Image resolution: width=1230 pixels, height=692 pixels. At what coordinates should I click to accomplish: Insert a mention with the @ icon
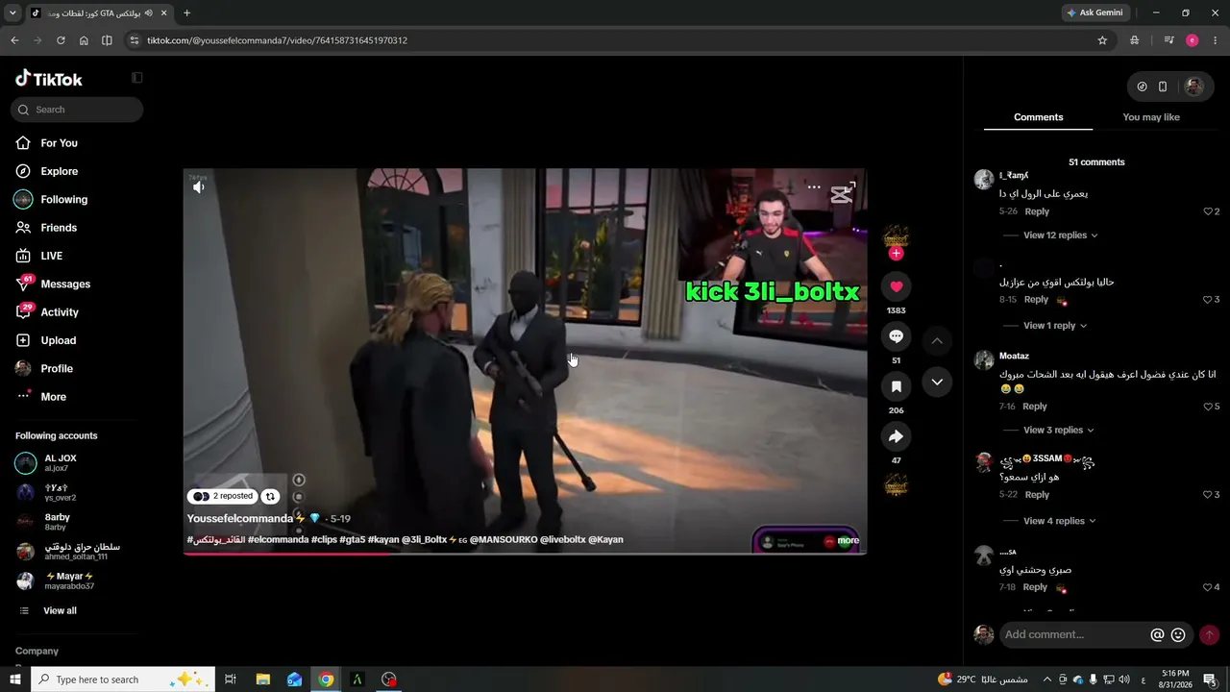click(x=1157, y=634)
